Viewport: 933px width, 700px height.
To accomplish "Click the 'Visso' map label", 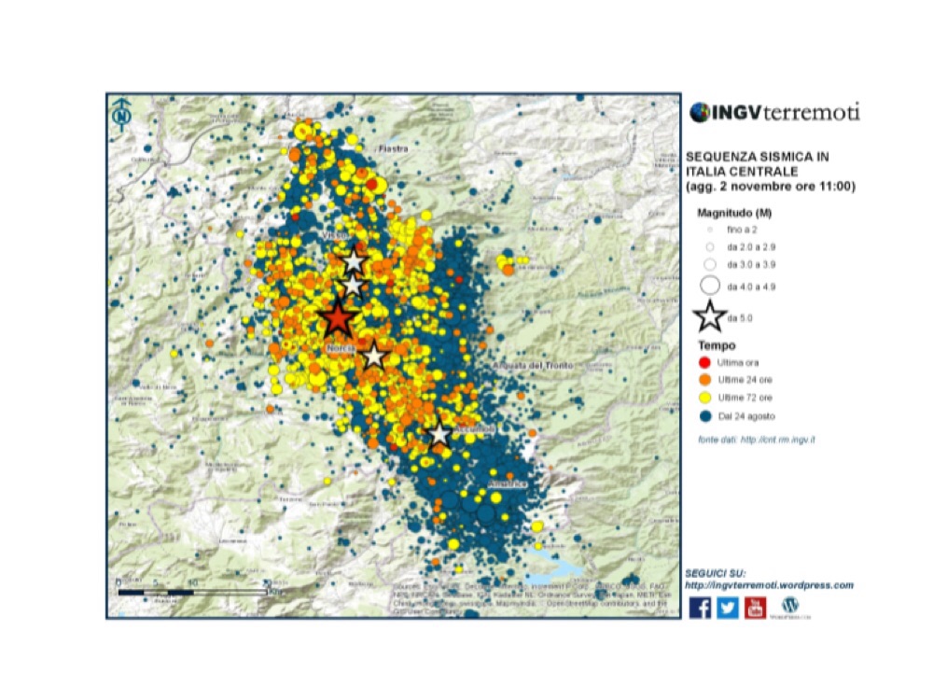I will (333, 236).
